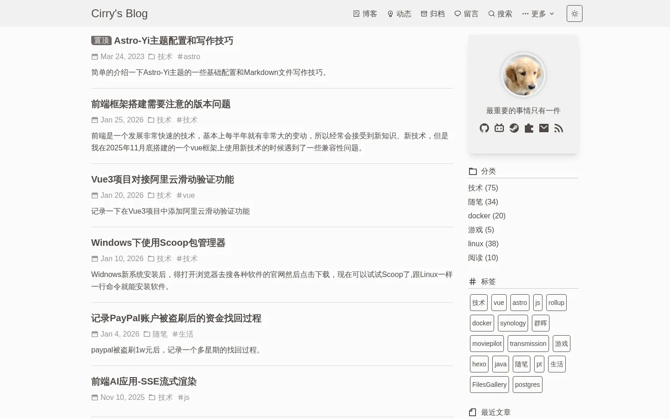
Task: Click the 群晖 tag chip
Action: click(x=541, y=323)
